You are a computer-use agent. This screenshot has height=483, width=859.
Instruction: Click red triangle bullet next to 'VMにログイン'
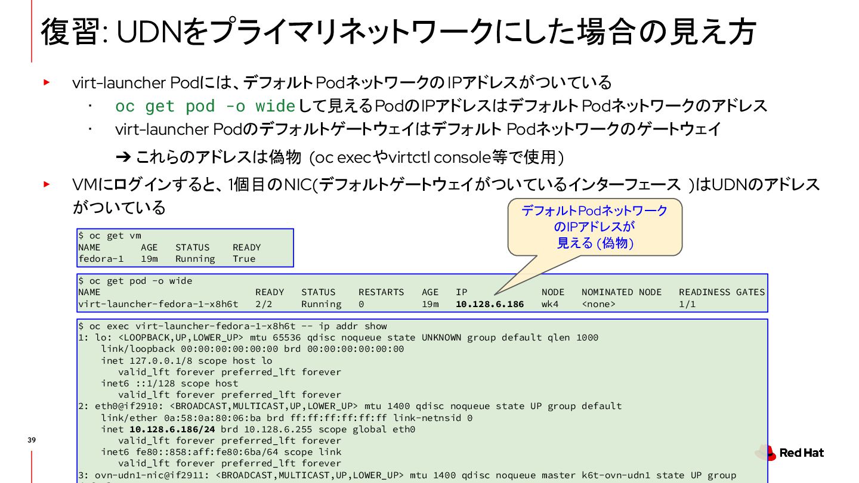click(x=46, y=184)
